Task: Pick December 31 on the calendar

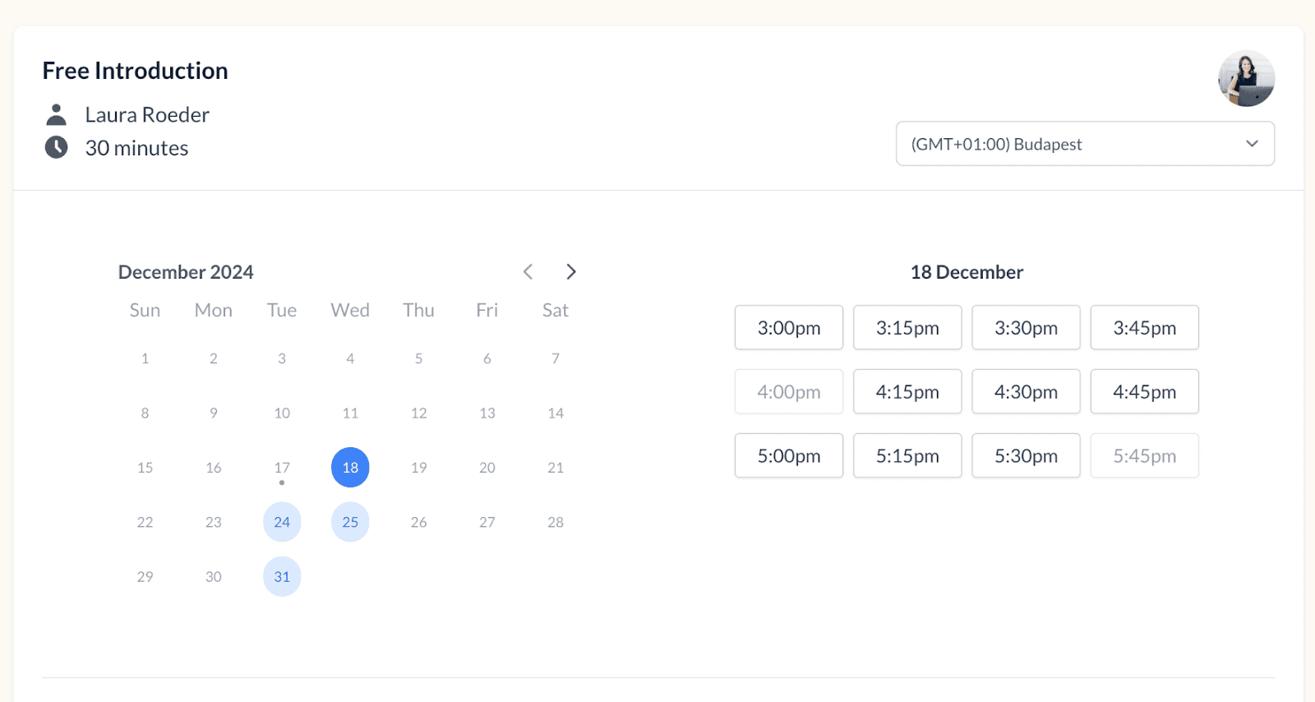Action: point(282,577)
